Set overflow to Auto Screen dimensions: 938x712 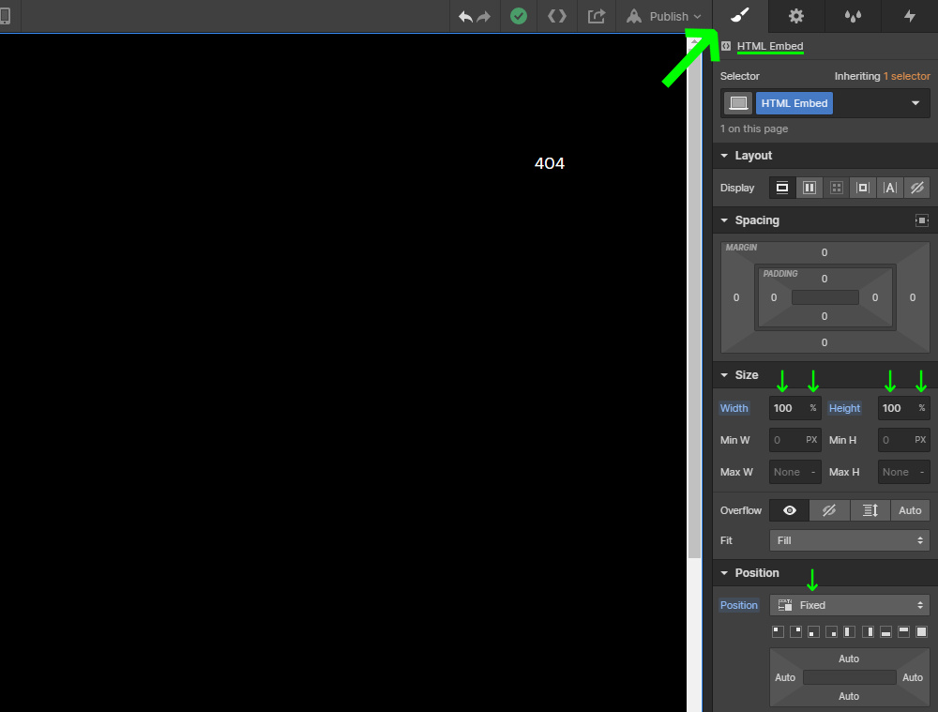pos(910,510)
